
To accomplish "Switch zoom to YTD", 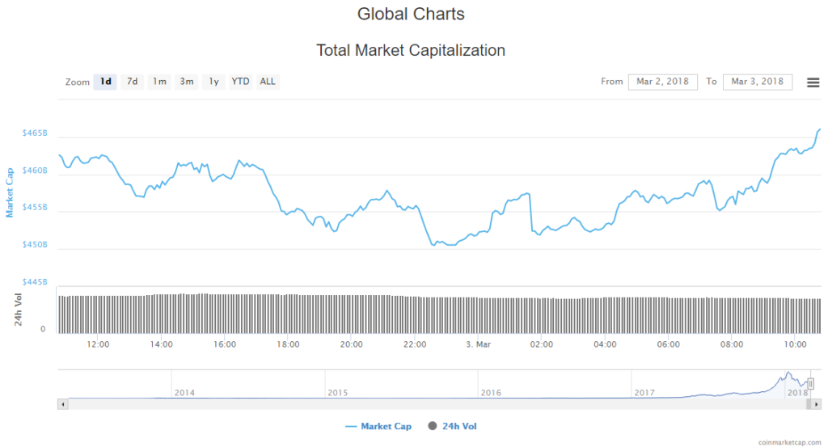I will 240,82.
